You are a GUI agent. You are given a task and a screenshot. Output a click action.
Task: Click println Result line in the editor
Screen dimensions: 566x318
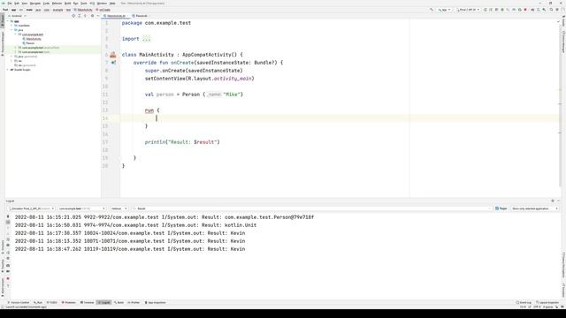click(182, 142)
